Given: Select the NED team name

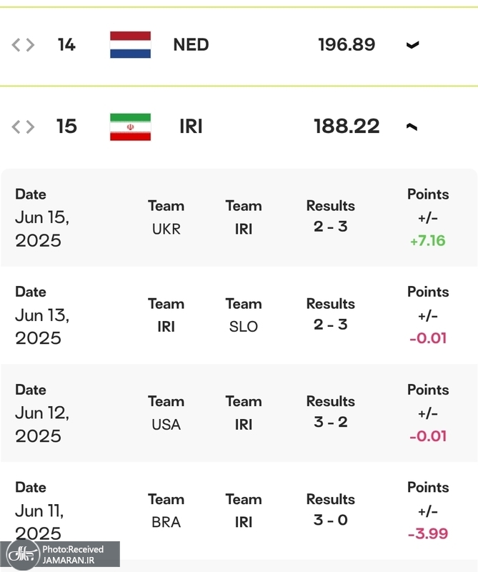Looking at the screenshot, I should 191,45.
